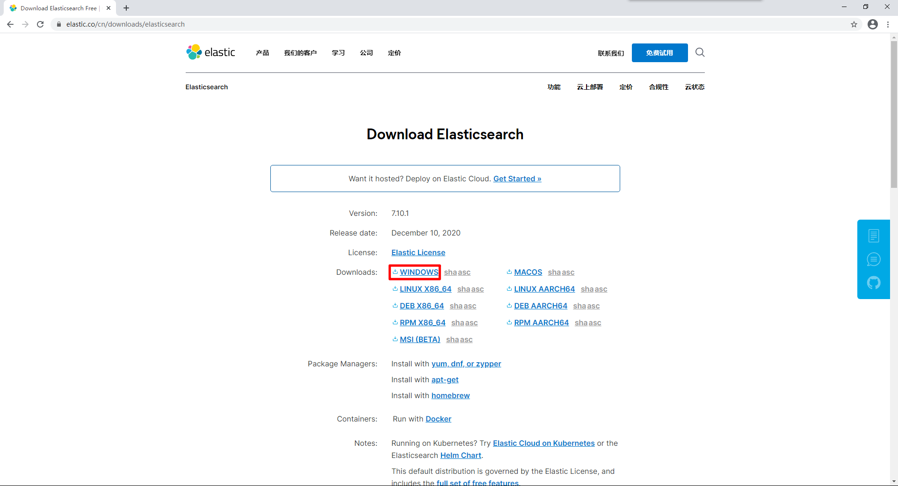Download the MSI (BETA) installer

tap(420, 339)
